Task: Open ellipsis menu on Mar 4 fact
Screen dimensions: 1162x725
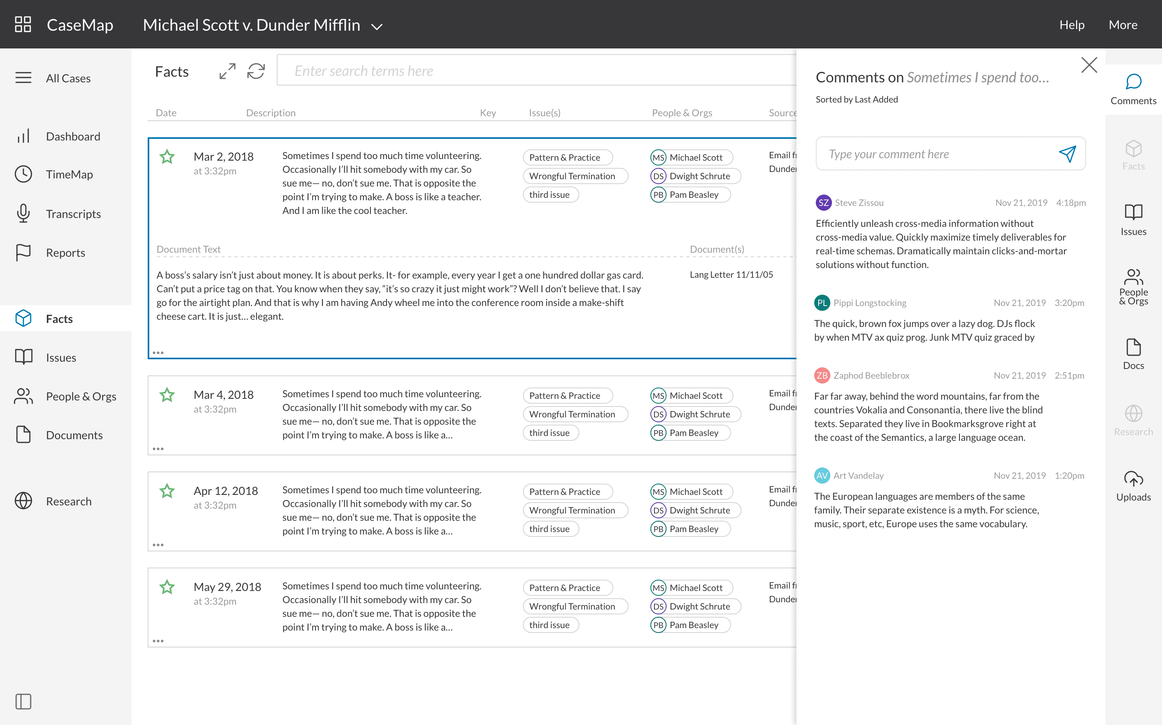Action: tap(158, 449)
